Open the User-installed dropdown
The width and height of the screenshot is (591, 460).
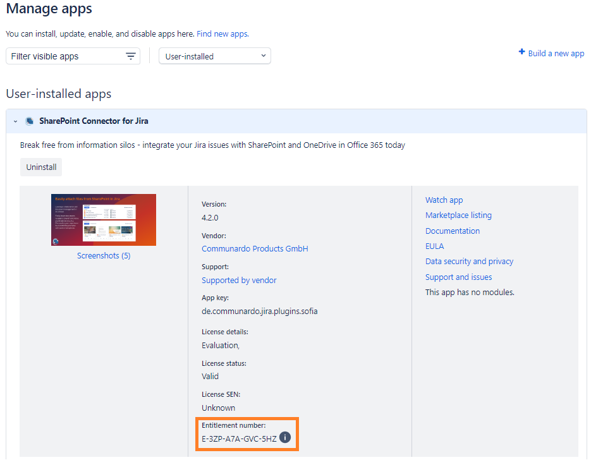point(215,56)
